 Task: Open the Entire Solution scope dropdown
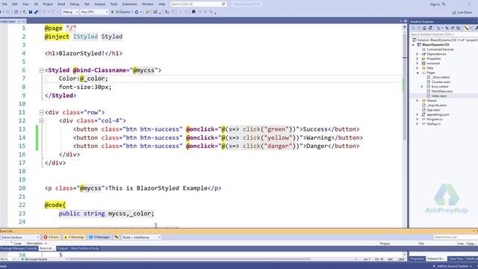point(20,238)
